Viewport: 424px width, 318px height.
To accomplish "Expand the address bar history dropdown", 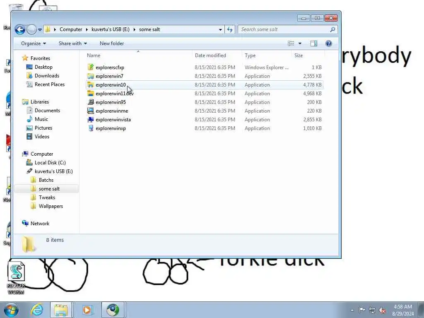I will pos(220,29).
